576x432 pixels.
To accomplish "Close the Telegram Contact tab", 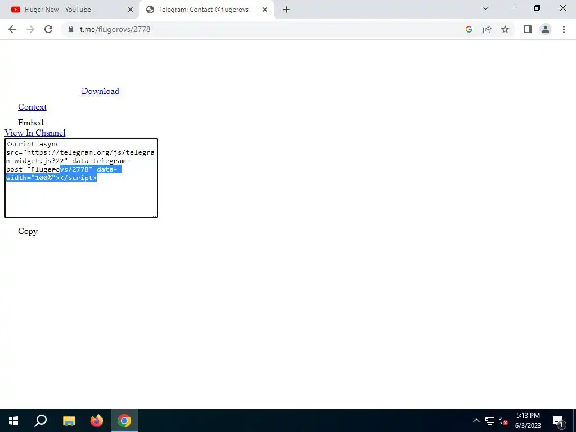I will [x=265, y=10].
